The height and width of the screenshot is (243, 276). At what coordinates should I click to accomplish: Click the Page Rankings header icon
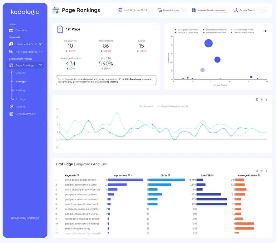point(56,10)
